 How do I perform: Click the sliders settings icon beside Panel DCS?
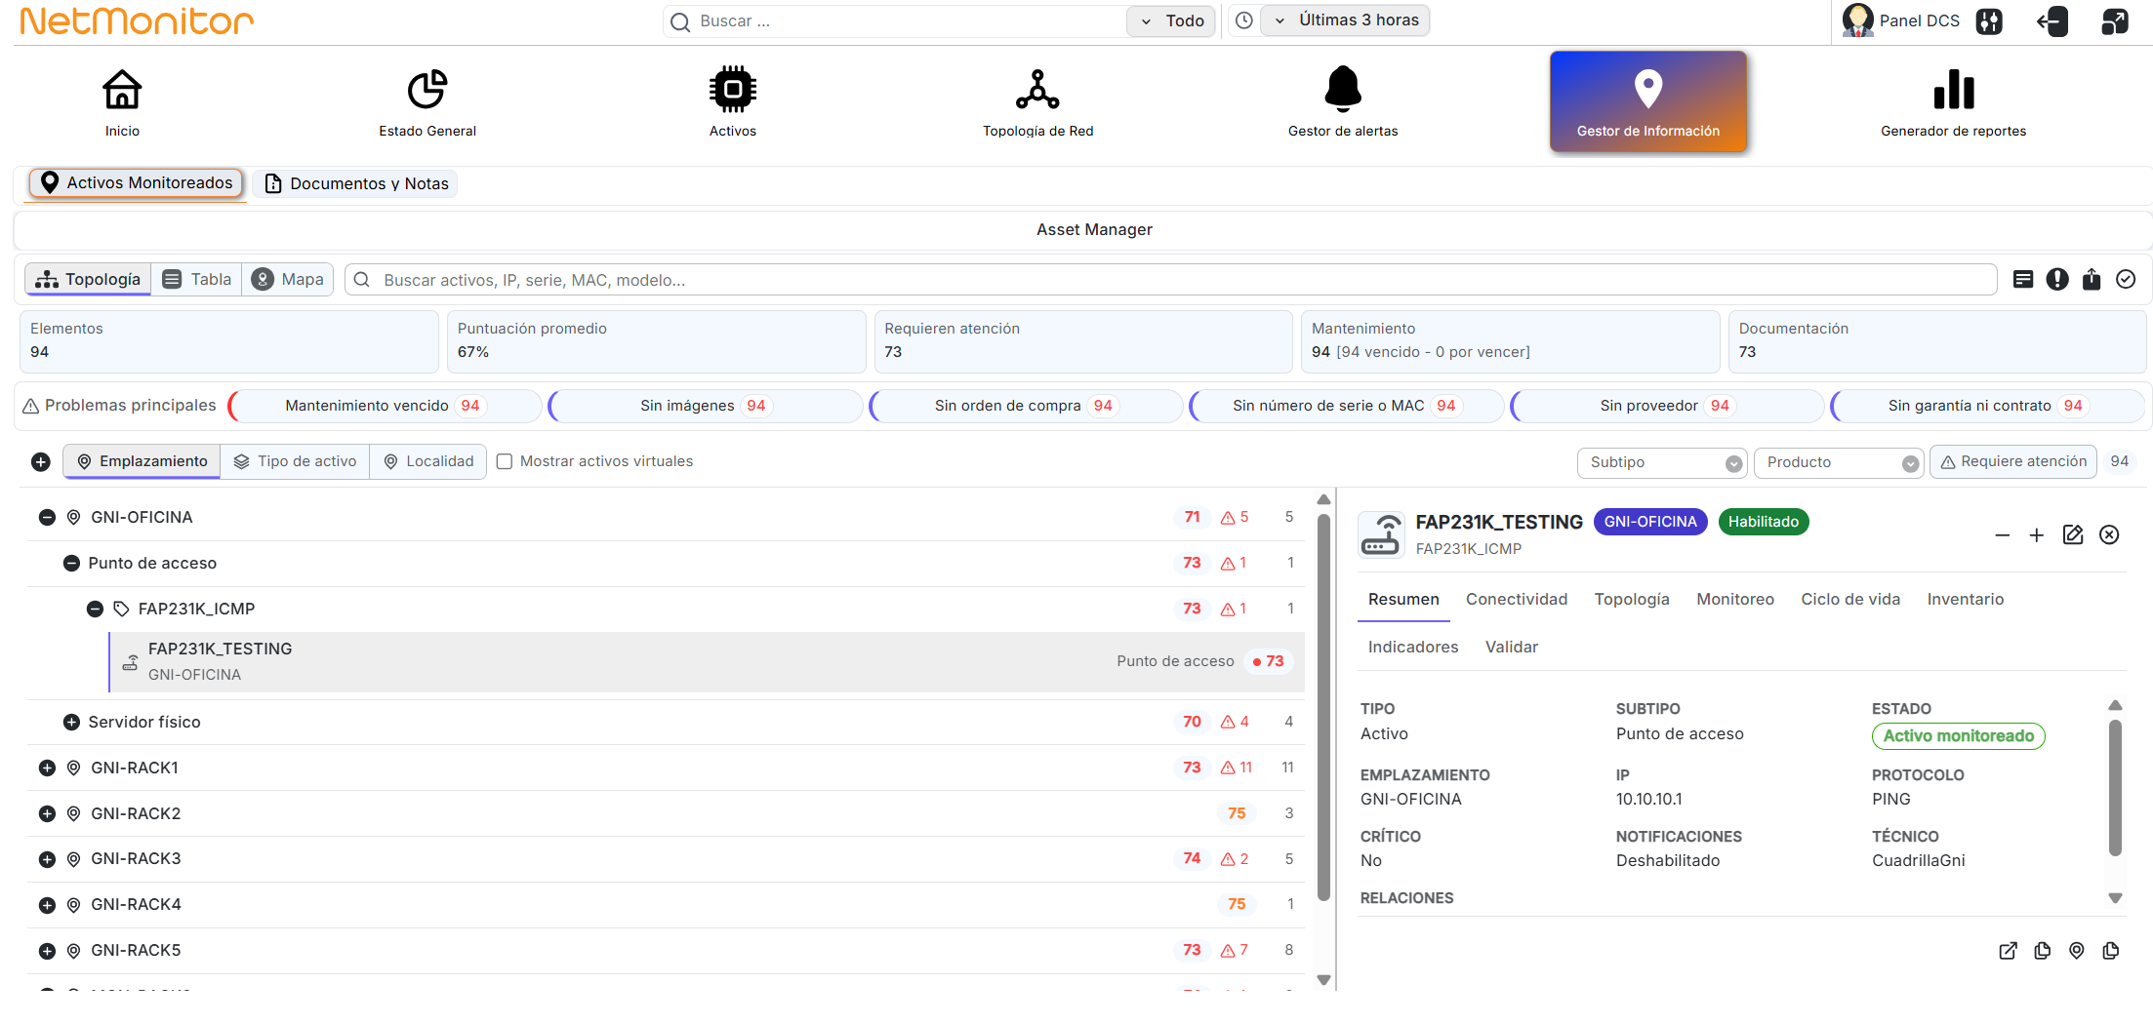[x=1989, y=21]
